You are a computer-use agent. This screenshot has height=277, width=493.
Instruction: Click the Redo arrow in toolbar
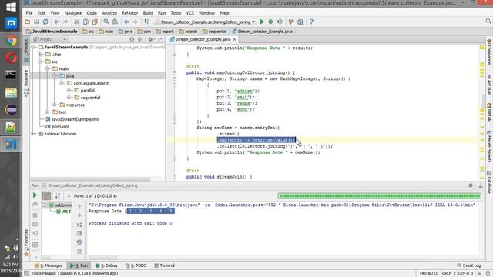coord(65,22)
